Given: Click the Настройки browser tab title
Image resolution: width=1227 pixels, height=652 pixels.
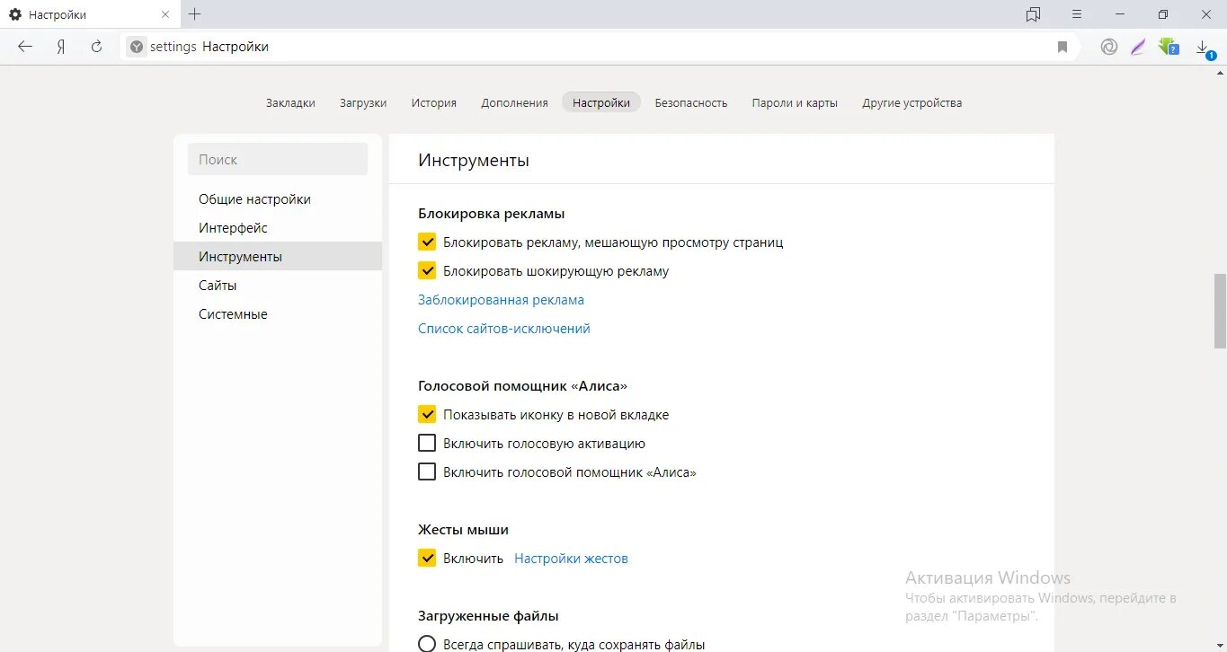Looking at the screenshot, I should (x=58, y=14).
